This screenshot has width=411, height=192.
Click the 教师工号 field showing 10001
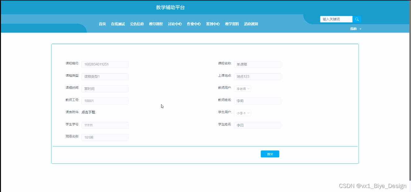coord(105,101)
